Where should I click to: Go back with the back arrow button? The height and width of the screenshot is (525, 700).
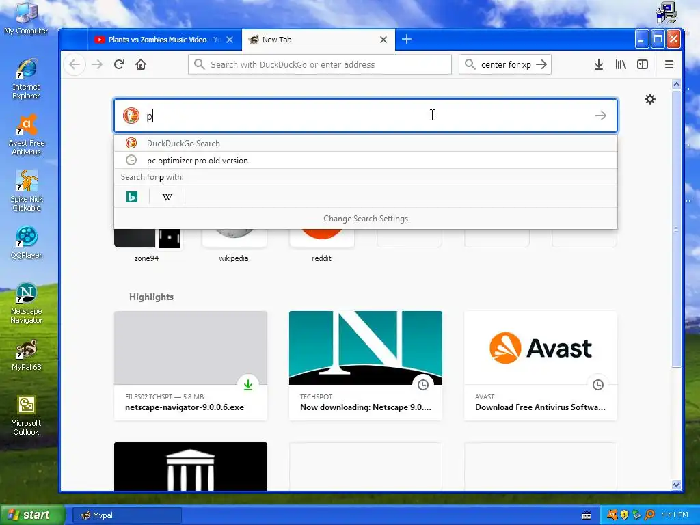click(x=75, y=65)
